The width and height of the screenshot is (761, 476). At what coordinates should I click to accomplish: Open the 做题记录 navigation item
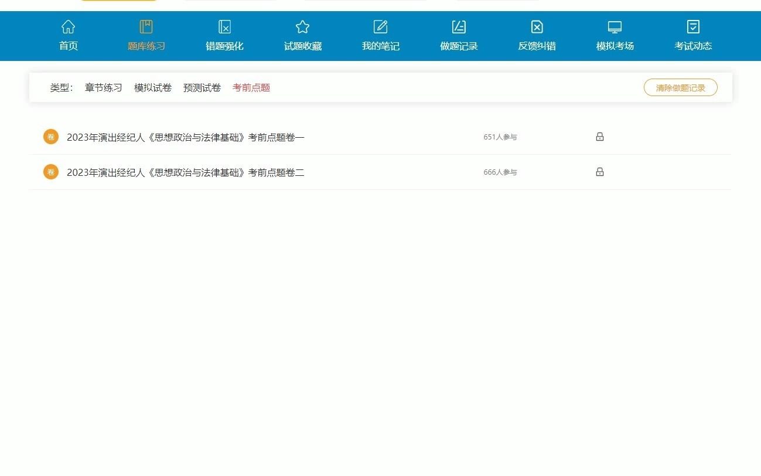pyautogui.click(x=459, y=46)
